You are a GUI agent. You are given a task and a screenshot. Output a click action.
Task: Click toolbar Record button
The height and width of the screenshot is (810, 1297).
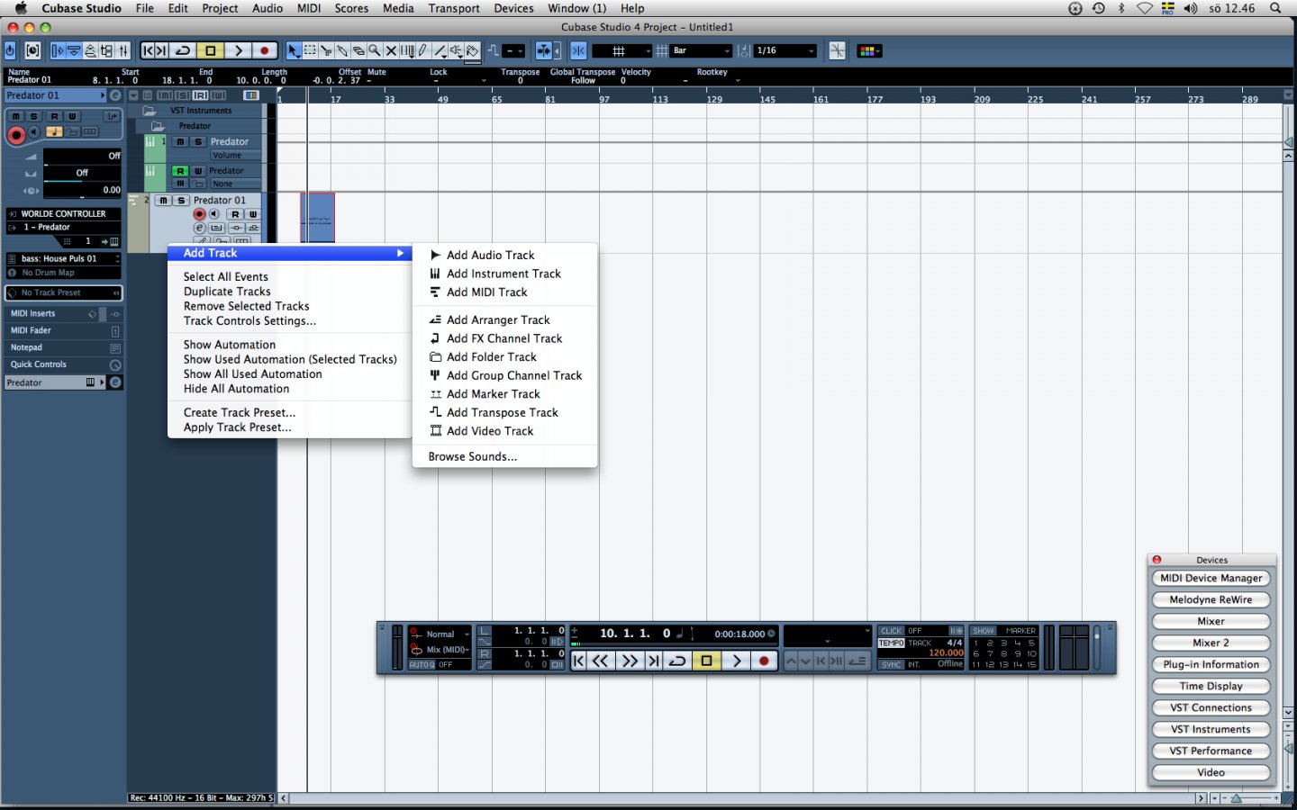[265, 51]
